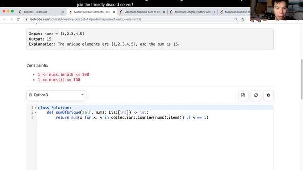Click the webcam video overlay
Viewport: 303px width, 170px height.
(276, 10)
